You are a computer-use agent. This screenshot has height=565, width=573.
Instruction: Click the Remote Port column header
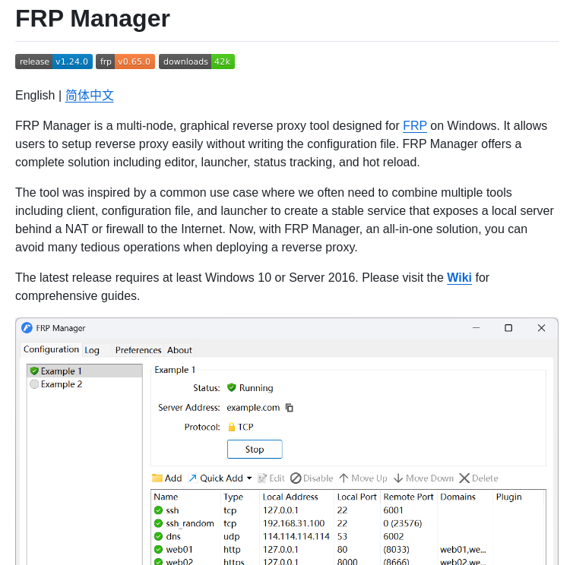point(408,497)
